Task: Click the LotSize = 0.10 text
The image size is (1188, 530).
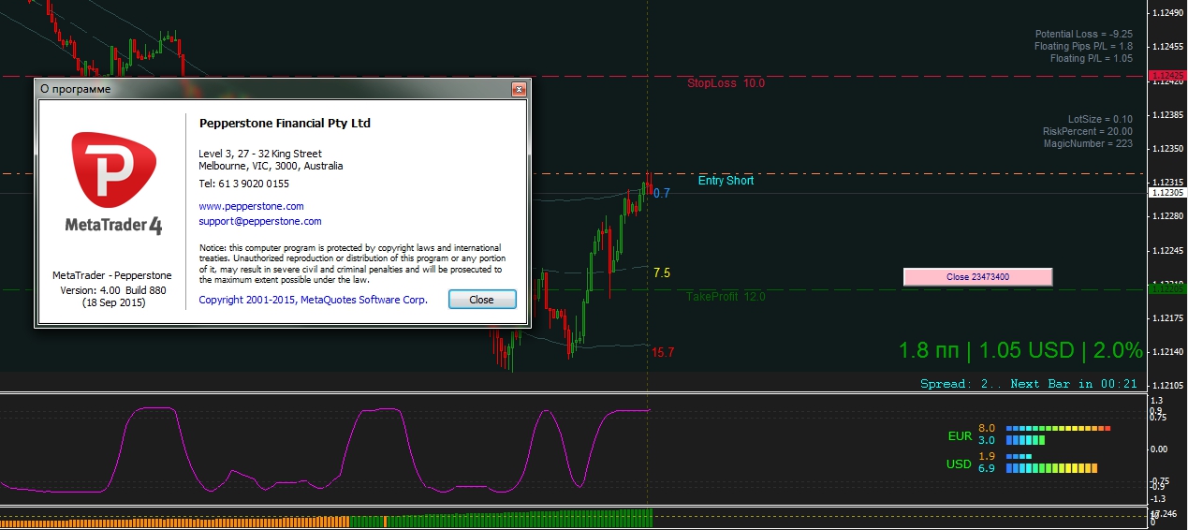Action: point(1100,119)
